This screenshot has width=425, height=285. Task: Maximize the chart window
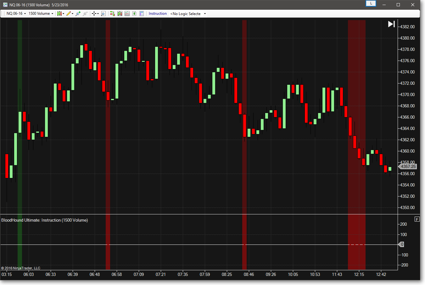(398, 5)
